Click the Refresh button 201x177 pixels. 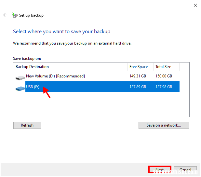click(x=27, y=125)
